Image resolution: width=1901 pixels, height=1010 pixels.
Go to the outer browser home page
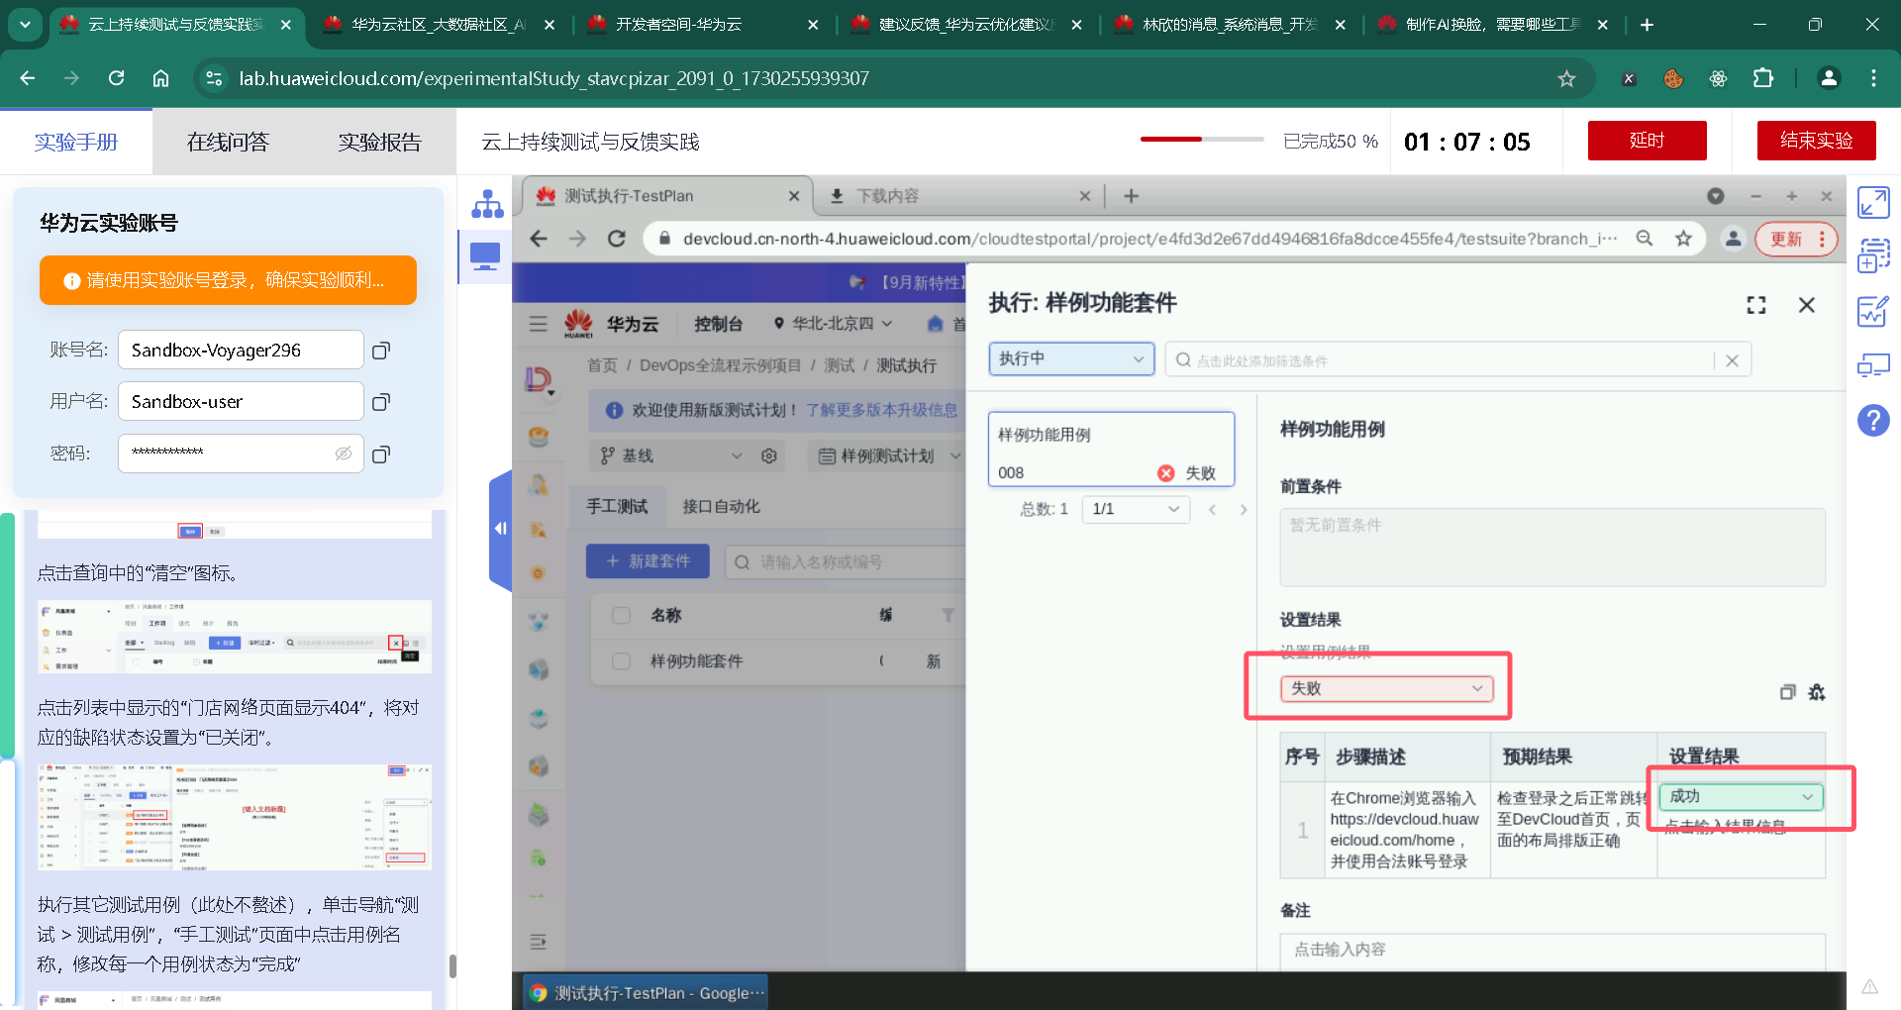[x=160, y=78]
